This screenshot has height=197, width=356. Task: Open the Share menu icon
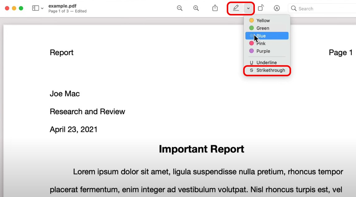(215, 8)
